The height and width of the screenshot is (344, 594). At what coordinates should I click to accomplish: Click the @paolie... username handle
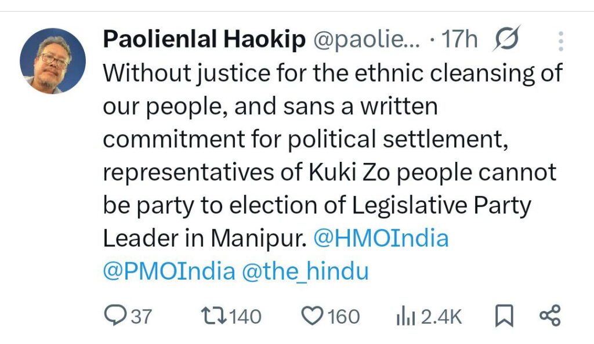click(367, 40)
